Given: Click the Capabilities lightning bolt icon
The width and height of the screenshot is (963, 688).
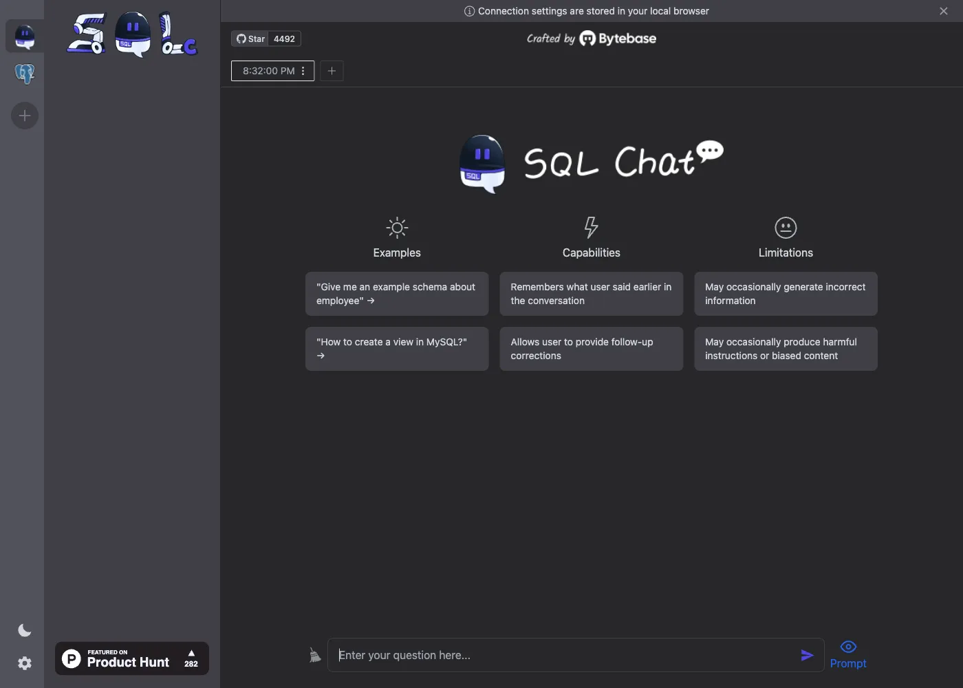Looking at the screenshot, I should point(591,227).
